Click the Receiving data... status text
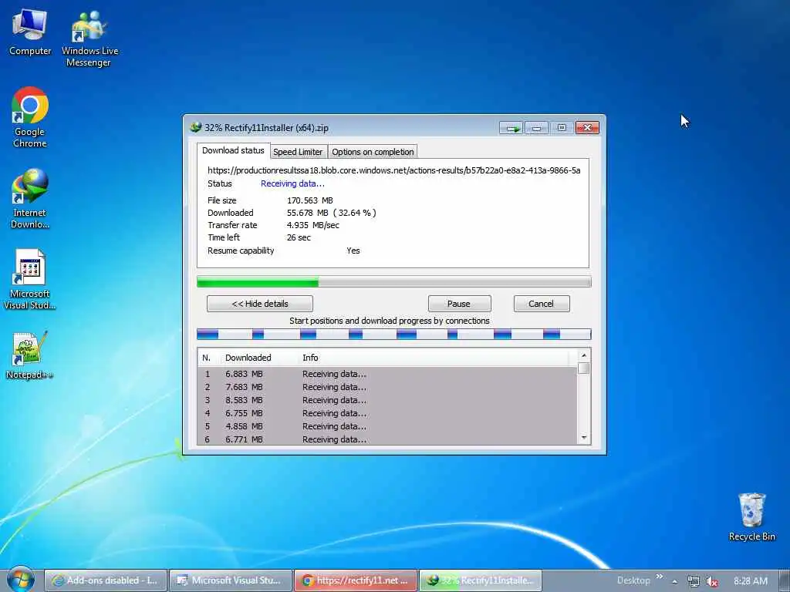790x592 pixels. (292, 183)
